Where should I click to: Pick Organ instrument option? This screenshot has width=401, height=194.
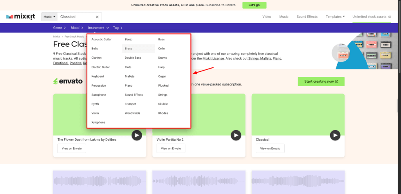click(162, 76)
